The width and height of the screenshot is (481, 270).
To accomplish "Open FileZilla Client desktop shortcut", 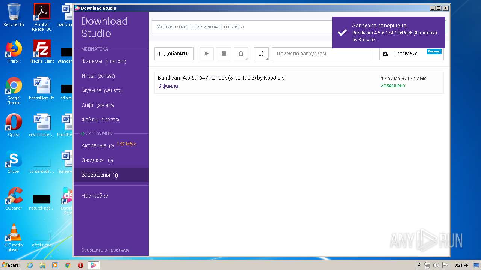I will pos(42,52).
